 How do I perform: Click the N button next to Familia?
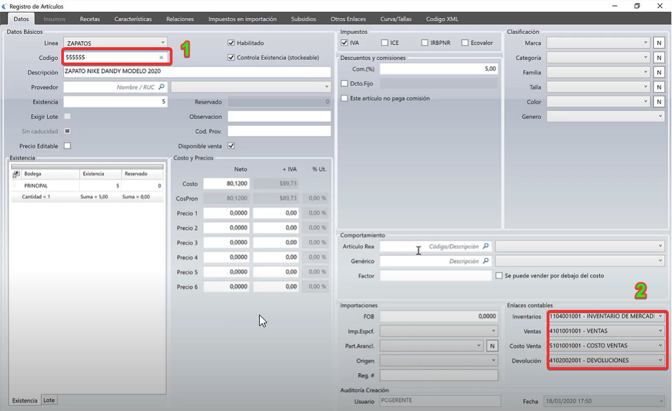[659, 72]
